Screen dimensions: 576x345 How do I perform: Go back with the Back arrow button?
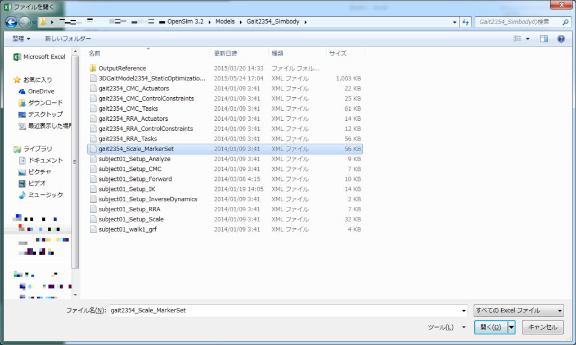click(11, 22)
